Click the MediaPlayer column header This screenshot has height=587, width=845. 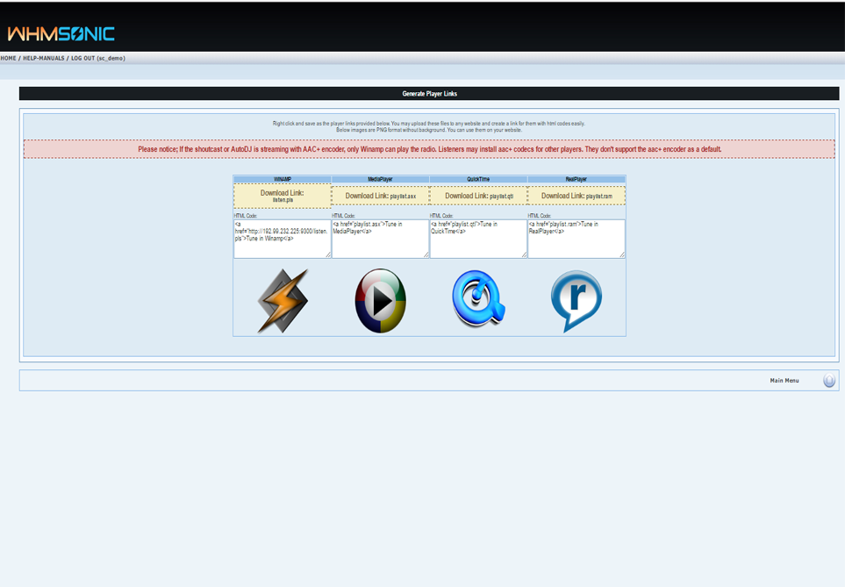point(381,179)
